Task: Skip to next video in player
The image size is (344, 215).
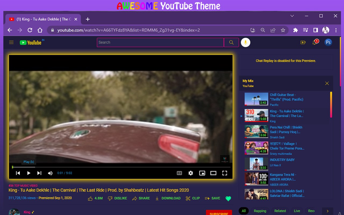Action: click(39, 173)
